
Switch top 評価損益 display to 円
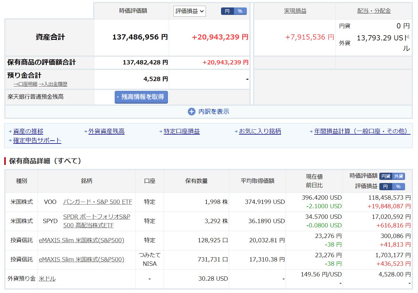227,11
